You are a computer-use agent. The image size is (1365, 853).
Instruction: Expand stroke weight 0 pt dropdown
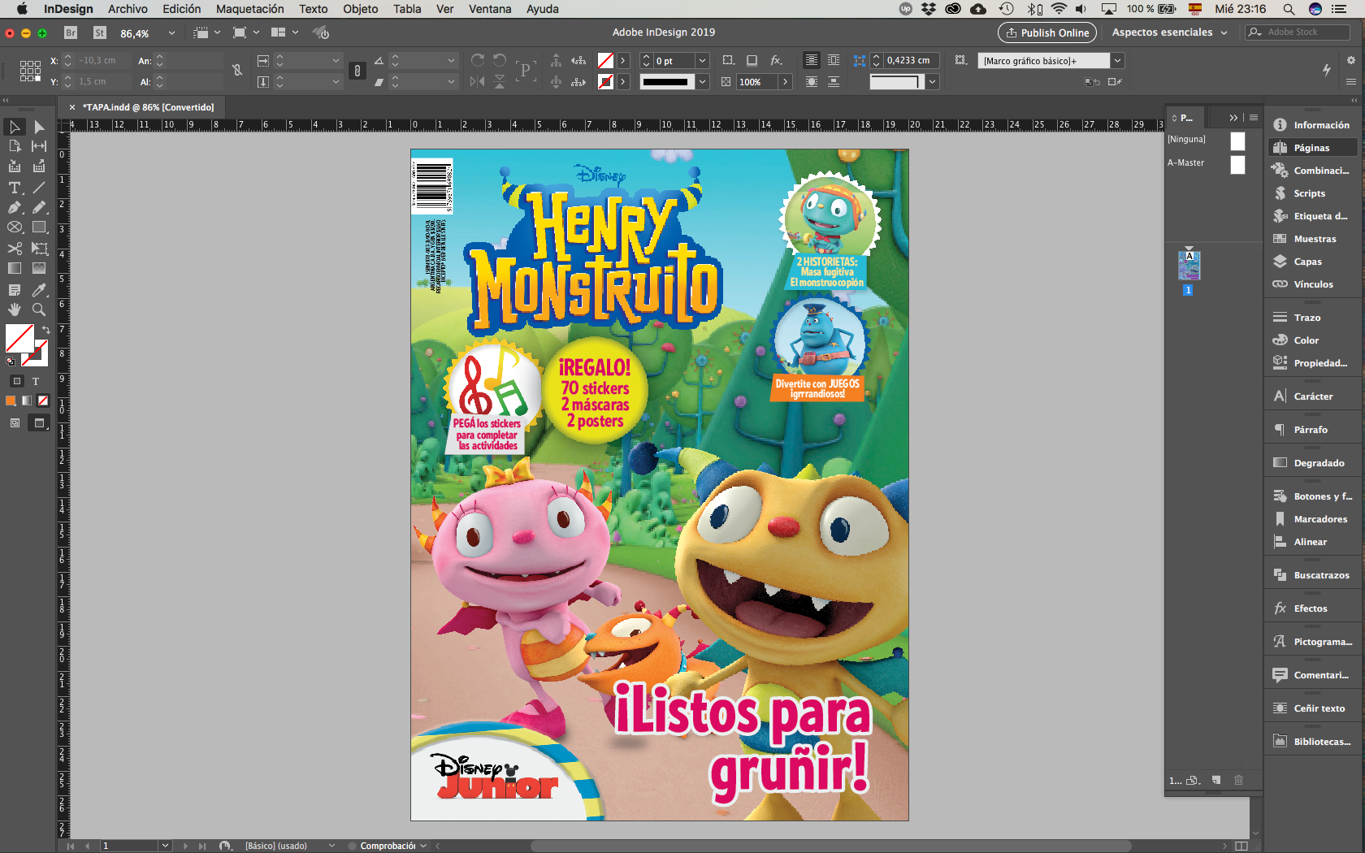click(703, 61)
